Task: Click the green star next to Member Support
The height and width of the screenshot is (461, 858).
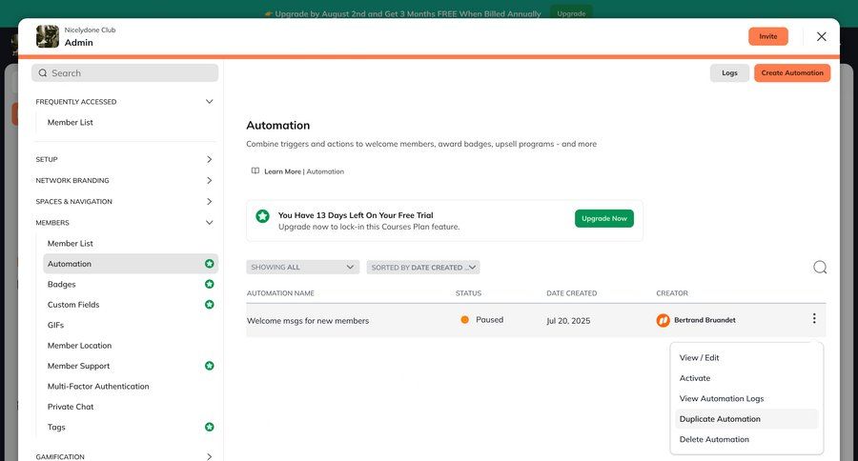Action: [x=209, y=366]
